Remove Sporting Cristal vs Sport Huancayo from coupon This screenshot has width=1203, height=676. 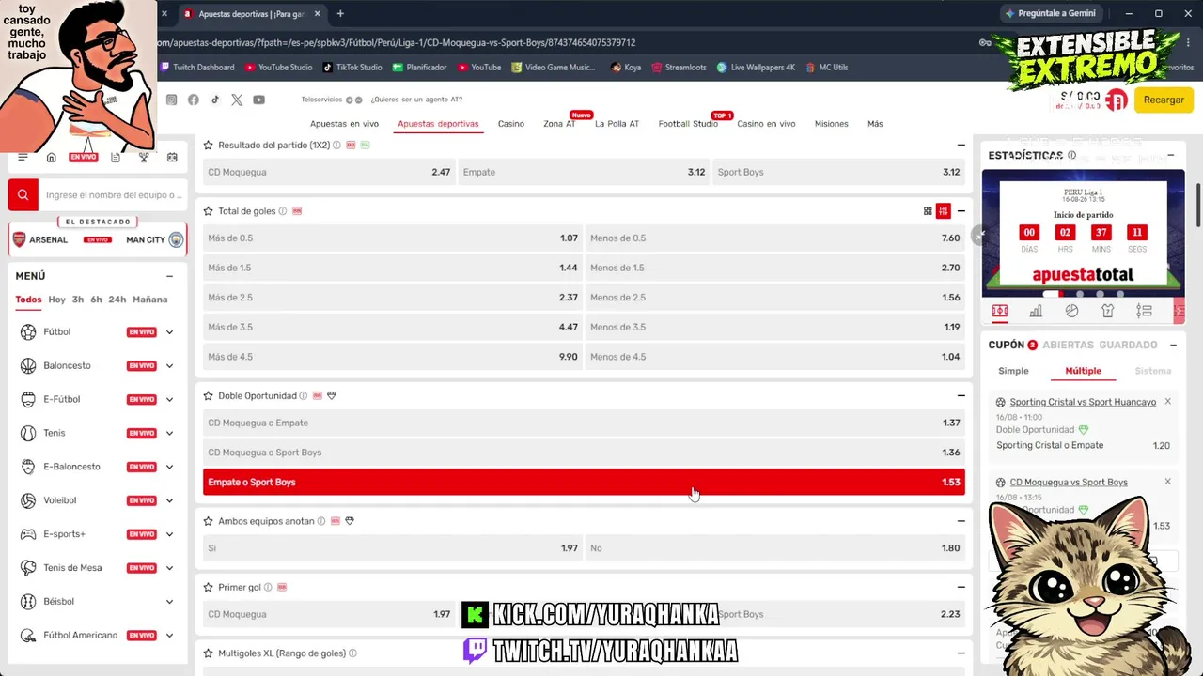1167,402
